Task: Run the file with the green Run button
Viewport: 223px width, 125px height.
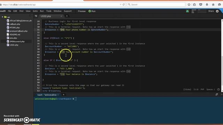Action: coord(92,11)
